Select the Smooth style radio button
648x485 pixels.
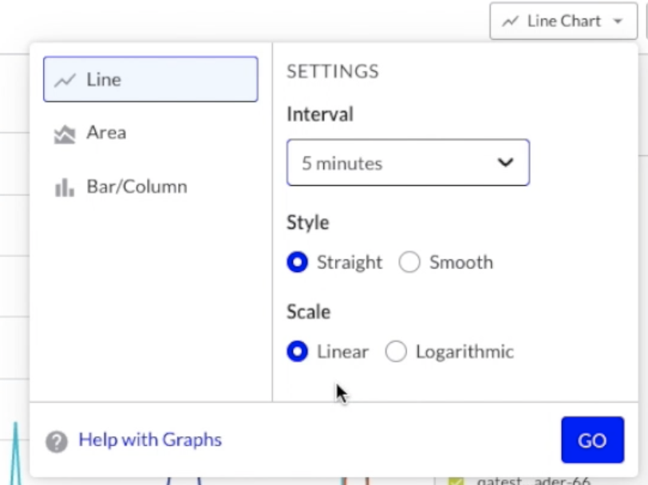point(409,262)
